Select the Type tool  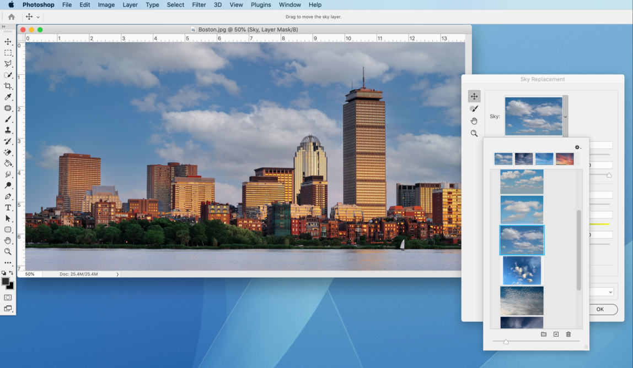(8, 207)
